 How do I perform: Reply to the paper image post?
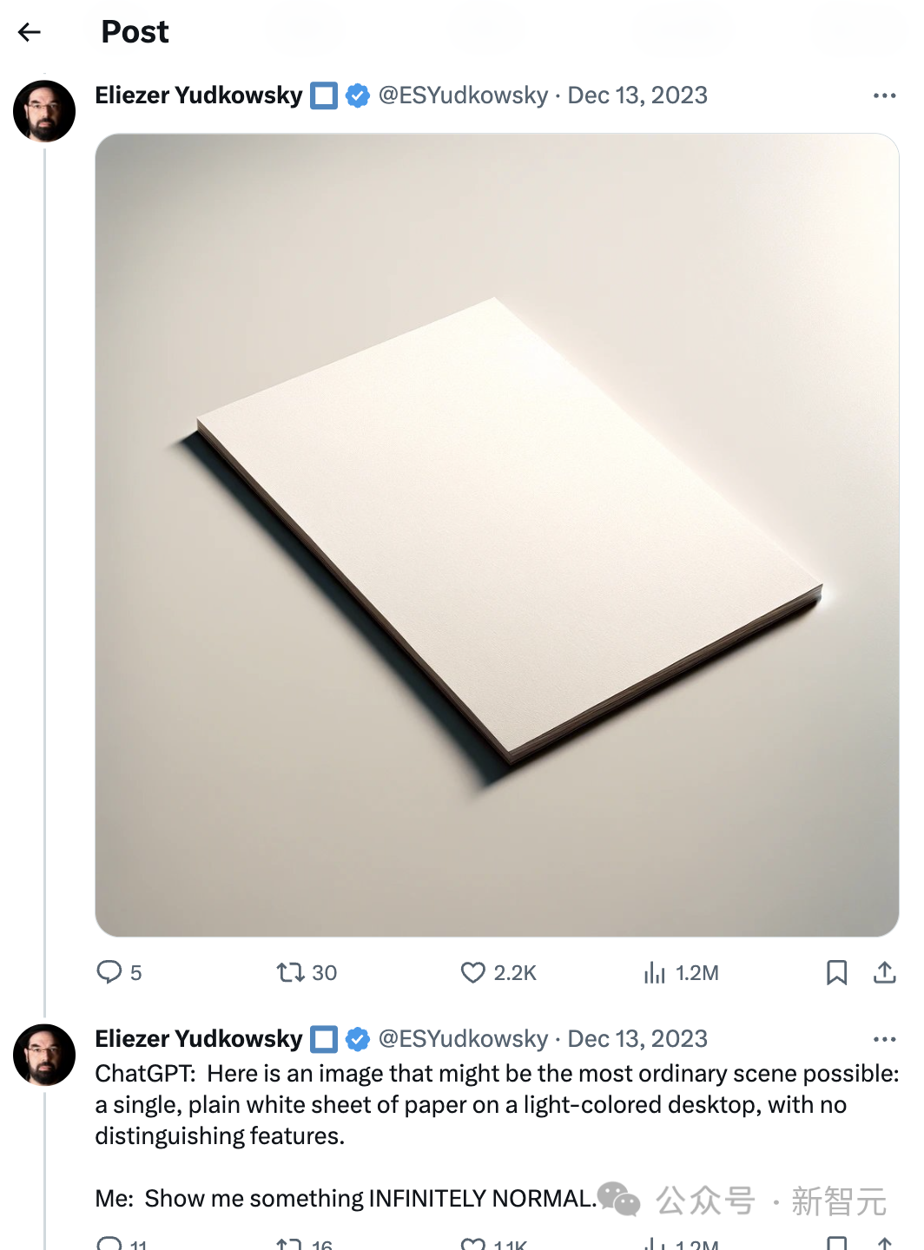click(109, 971)
